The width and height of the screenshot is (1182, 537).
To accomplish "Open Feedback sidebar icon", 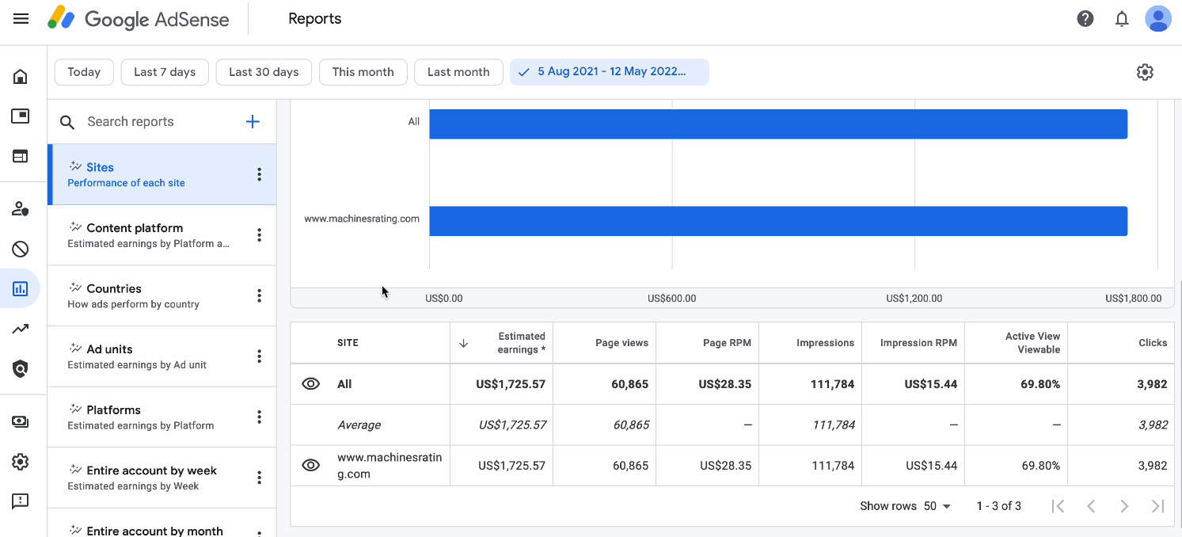I will (21, 501).
